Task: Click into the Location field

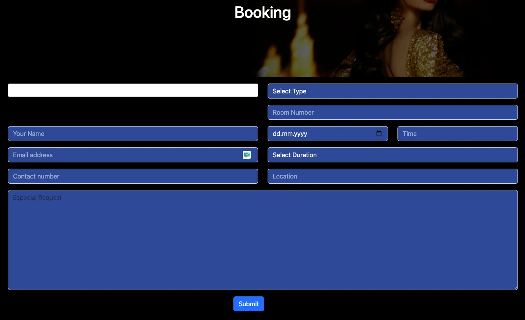Action: coord(393,176)
